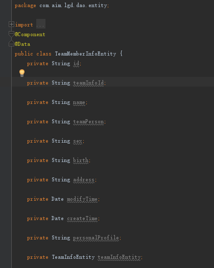Click the yellow lightbulb quick-fix icon

[22, 73]
